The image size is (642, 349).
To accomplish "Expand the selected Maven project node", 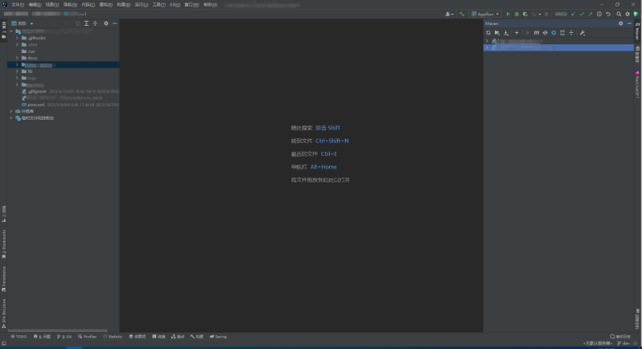I will click(x=487, y=47).
